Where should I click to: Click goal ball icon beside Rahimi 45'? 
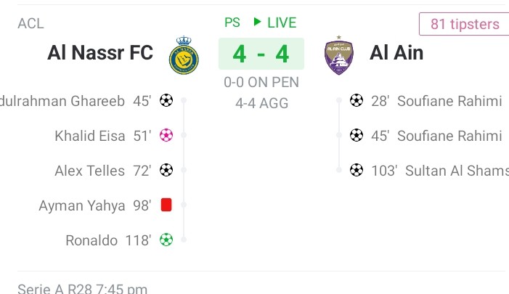[356, 136]
